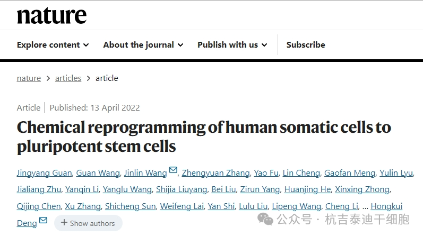
Task: Open author Jialiang Zhu link
Action: [38, 189]
